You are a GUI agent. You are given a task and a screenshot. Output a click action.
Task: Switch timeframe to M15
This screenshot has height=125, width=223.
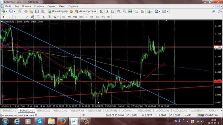[75, 17]
